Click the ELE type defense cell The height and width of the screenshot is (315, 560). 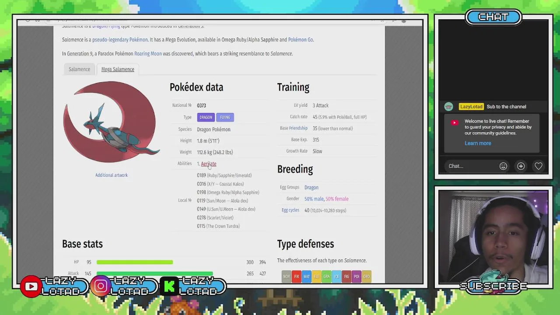316,276
